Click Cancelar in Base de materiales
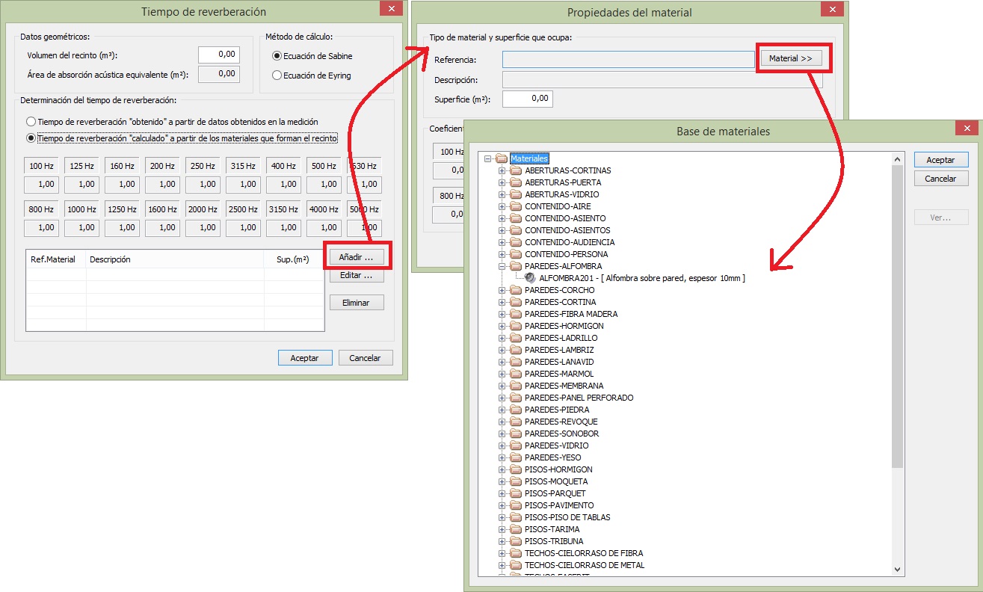 [x=941, y=179]
